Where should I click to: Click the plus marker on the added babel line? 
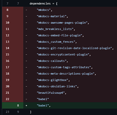[x=26, y=105]
